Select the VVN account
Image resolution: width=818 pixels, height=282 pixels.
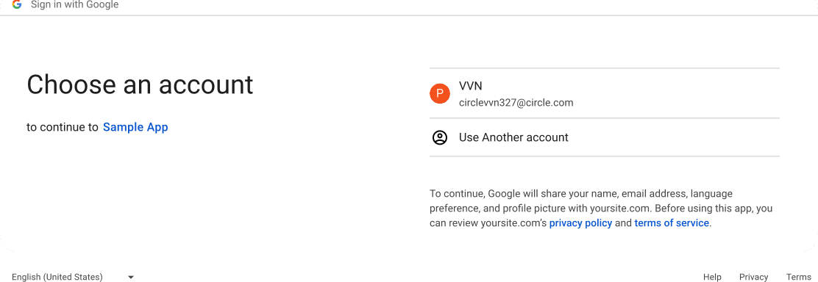[604, 93]
